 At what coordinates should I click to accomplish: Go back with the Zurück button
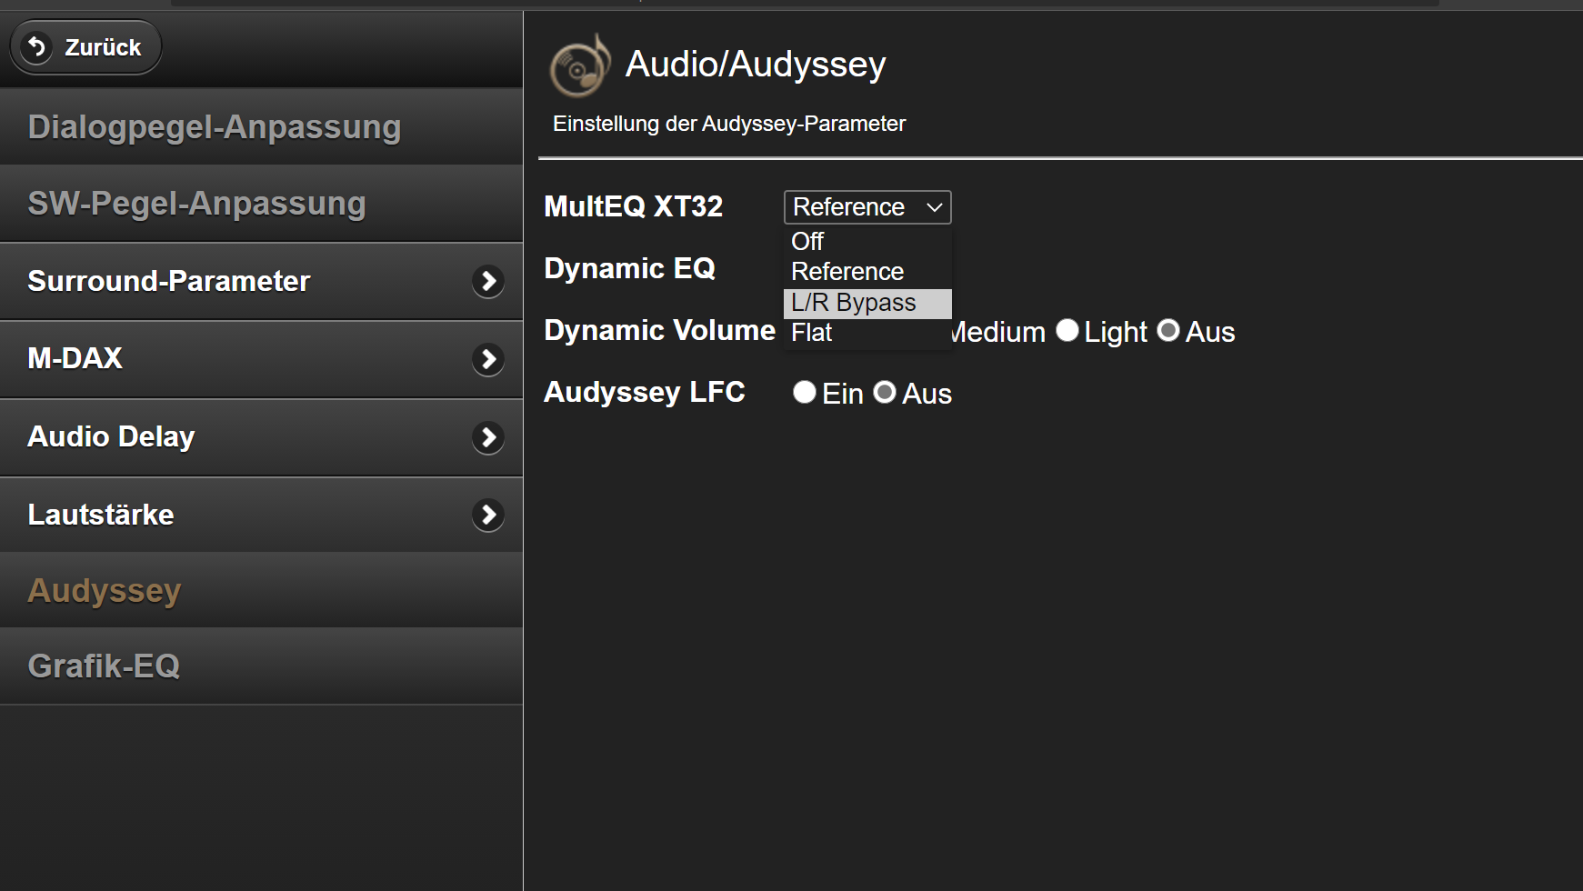(x=85, y=47)
